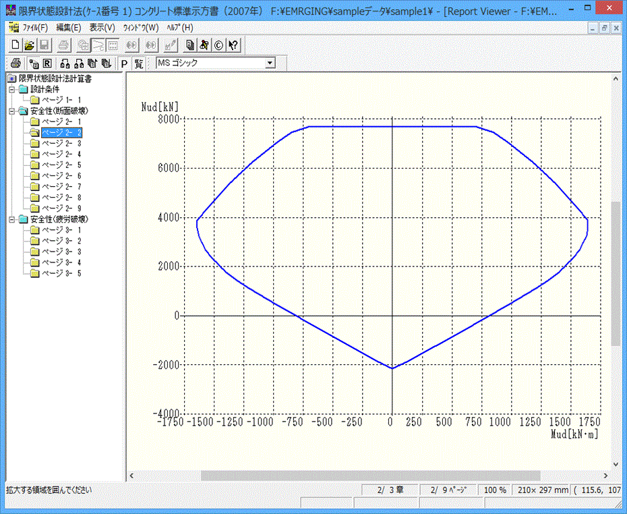
Task: Click the copyright © toolbar icon
Action: pos(218,45)
